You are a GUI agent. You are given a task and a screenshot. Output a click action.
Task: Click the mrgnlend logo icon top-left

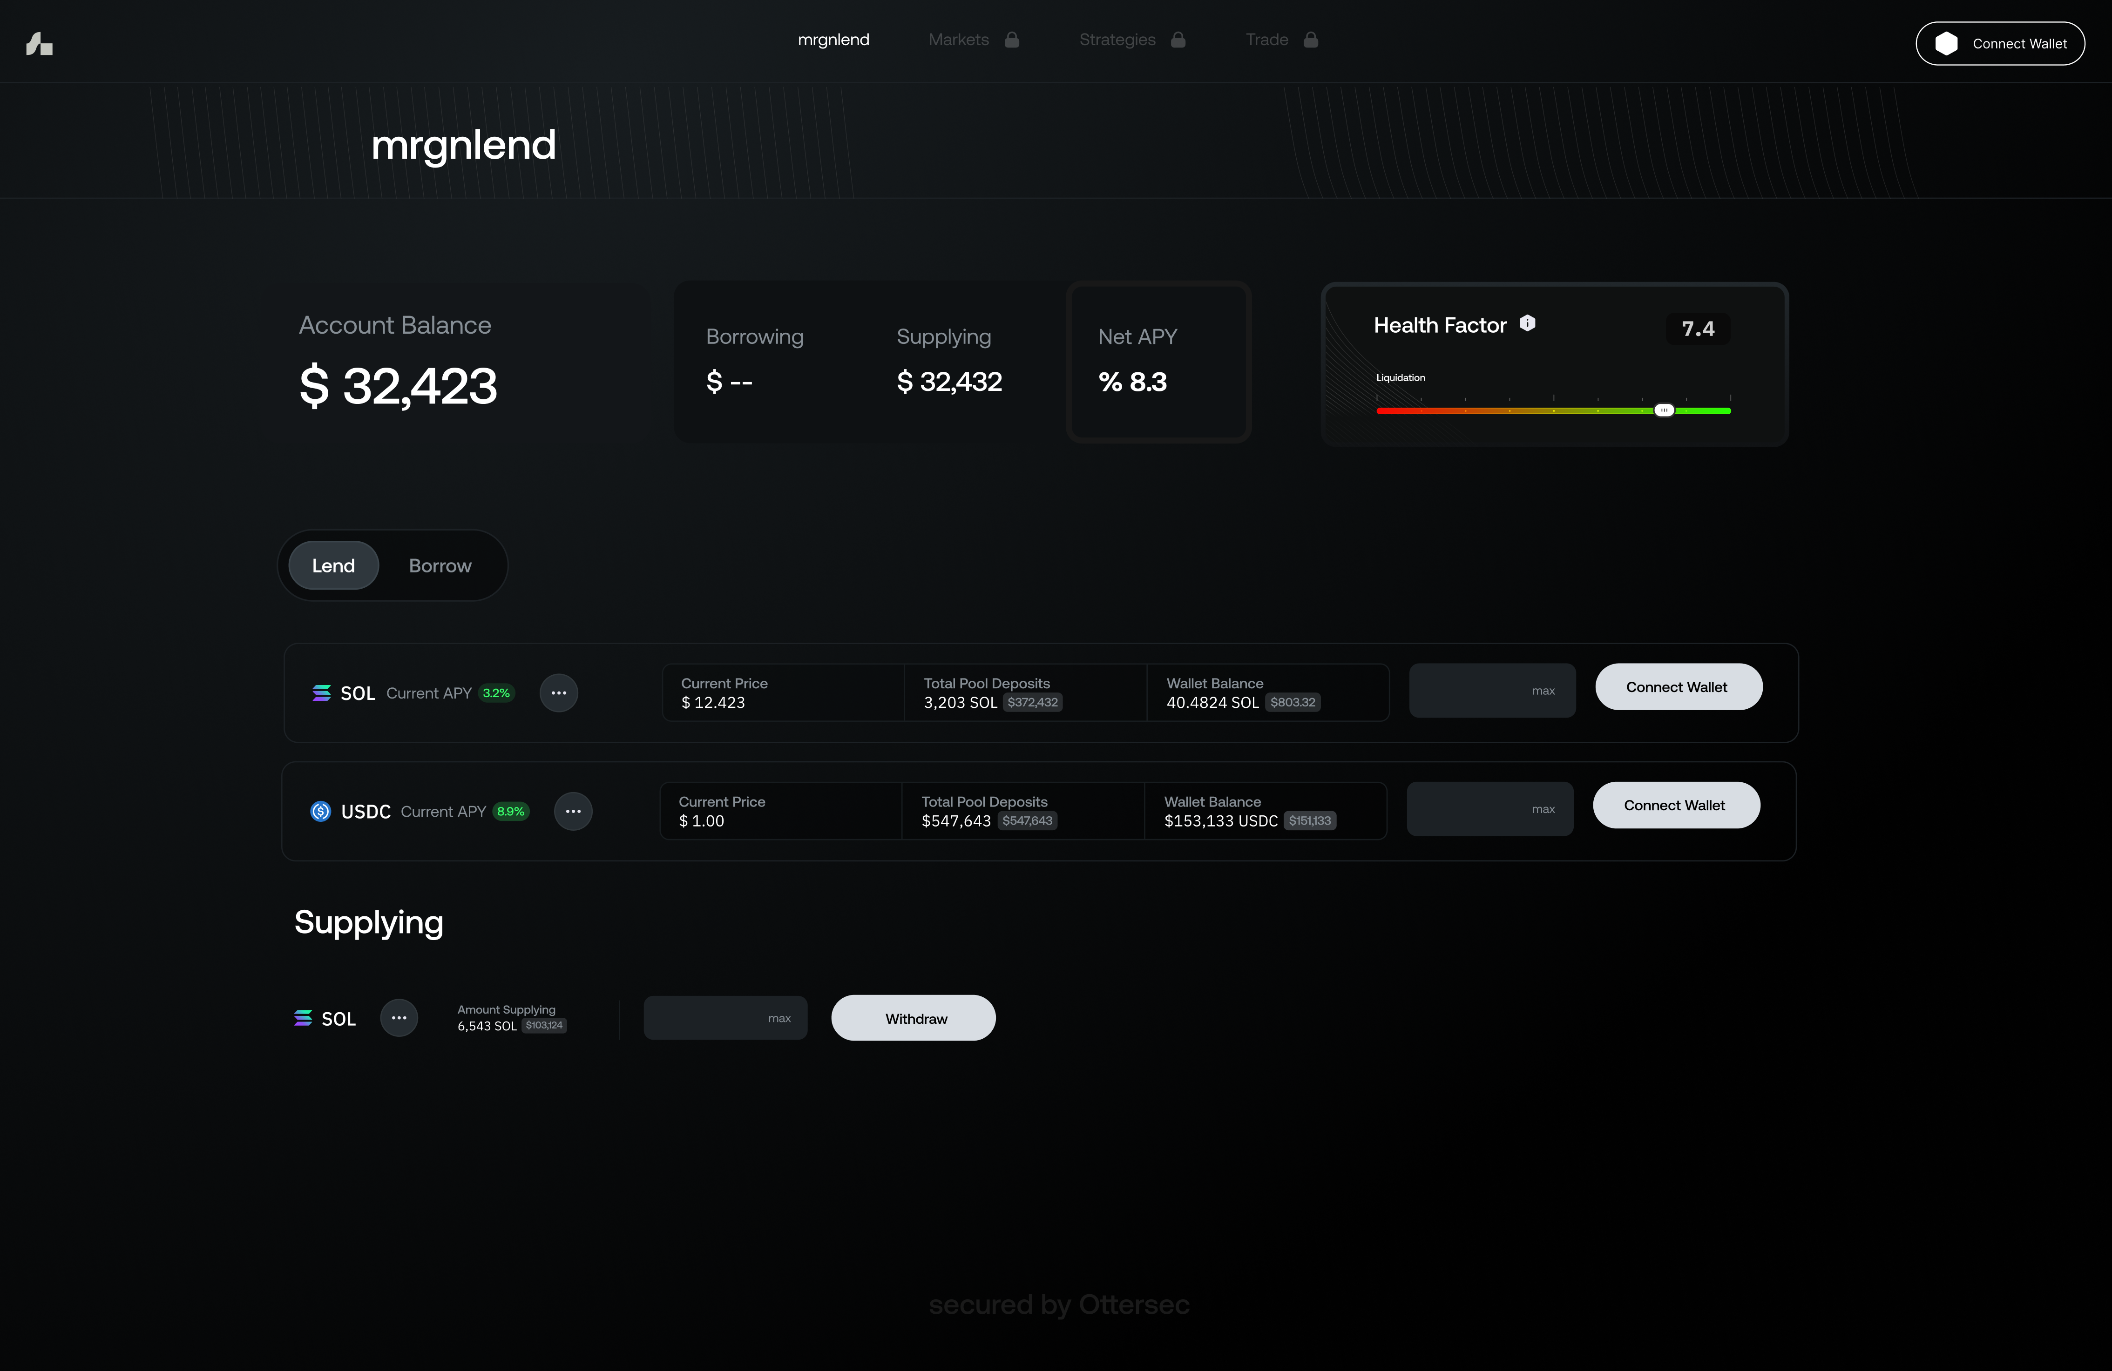(39, 42)
